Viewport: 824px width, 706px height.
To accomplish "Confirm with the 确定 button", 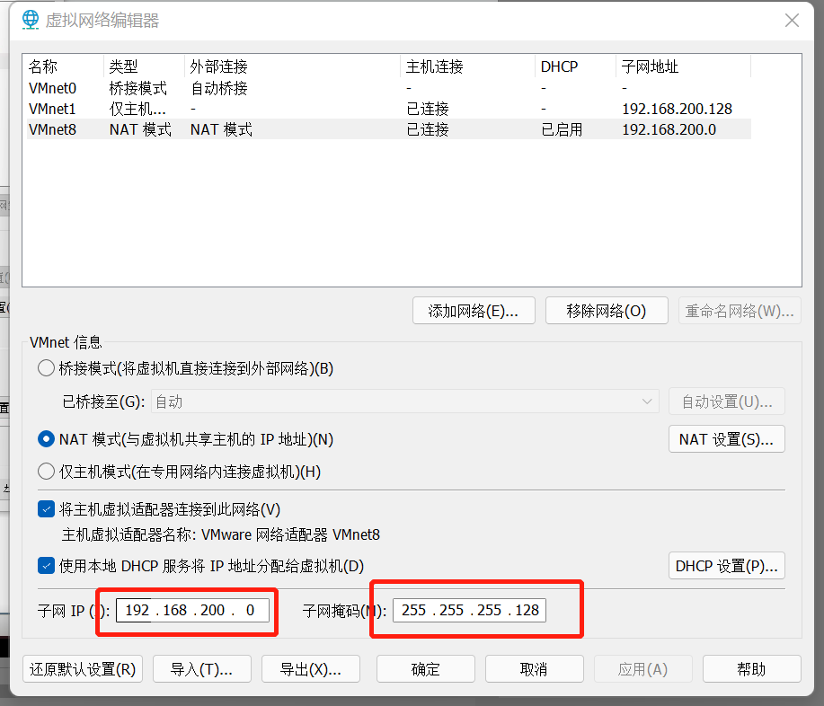I will pos(426,669).
